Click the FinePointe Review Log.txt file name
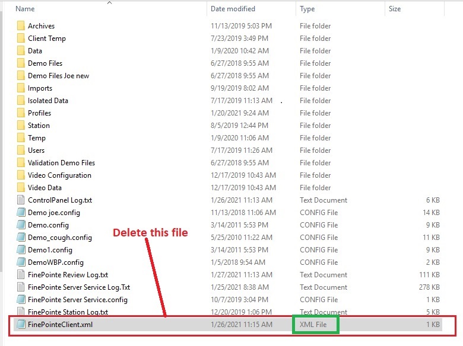 (x=68, y=275)
